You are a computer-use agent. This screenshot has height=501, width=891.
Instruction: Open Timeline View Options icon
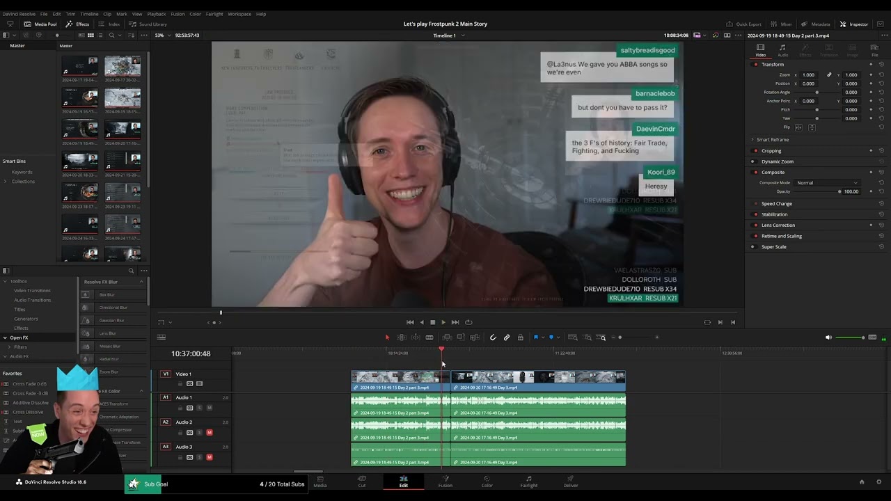[x=161, y=337]
